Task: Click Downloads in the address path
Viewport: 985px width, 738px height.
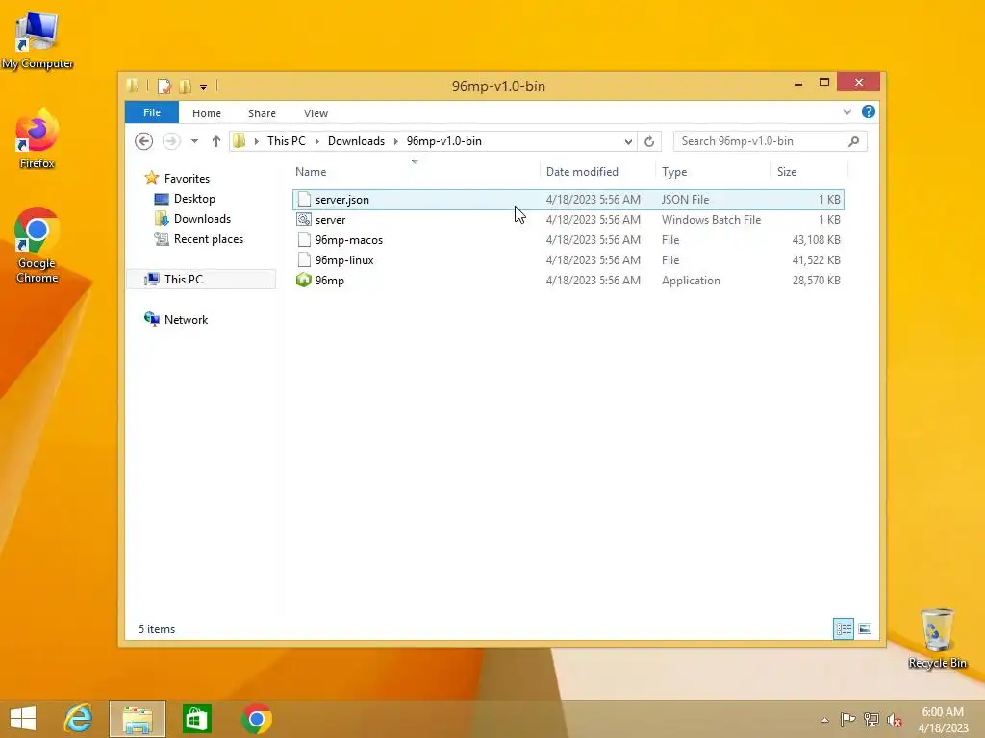Action: [x=356, y=141]
